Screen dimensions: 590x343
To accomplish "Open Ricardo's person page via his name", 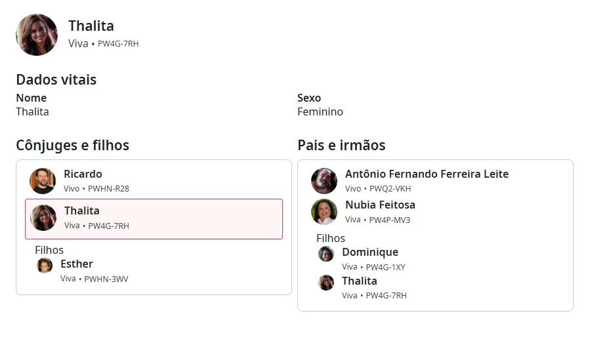I will [x=83, y=174].
